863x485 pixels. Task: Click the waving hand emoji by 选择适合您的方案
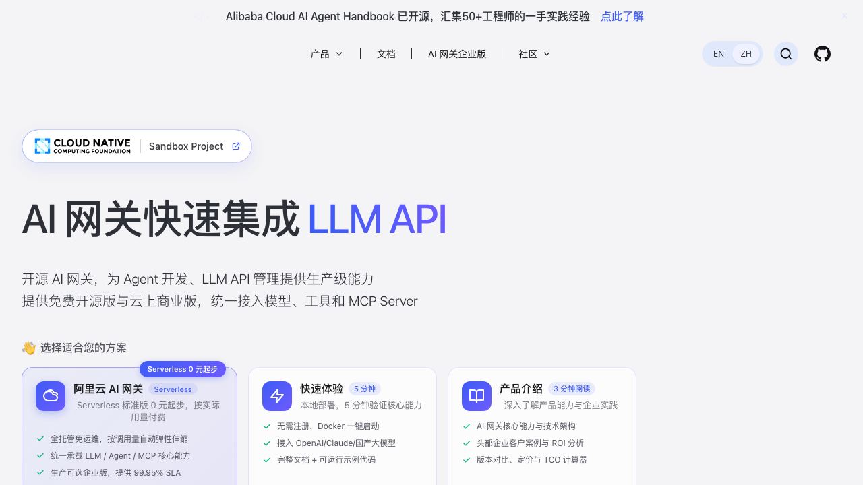(x=29, y=348)
